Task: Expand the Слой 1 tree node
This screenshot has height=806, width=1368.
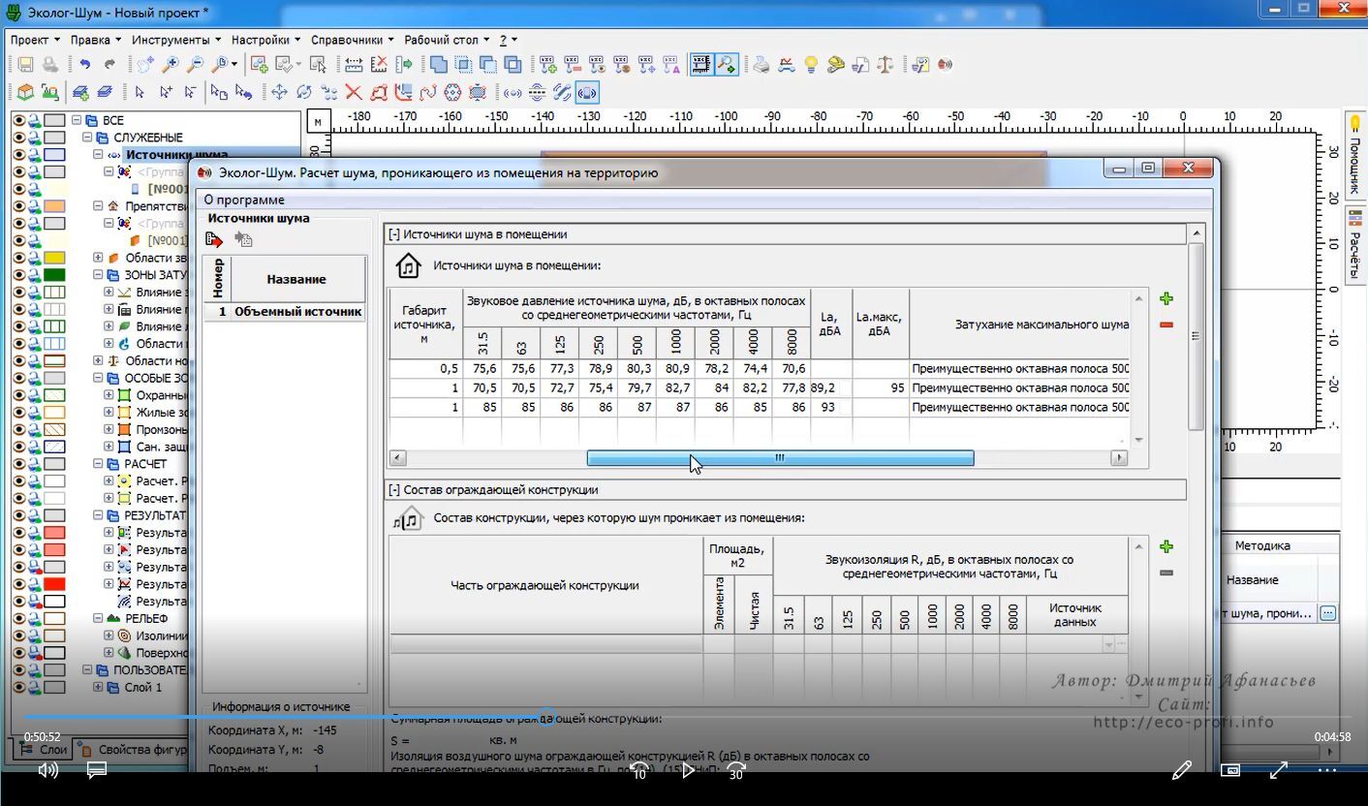Action: 98,687
